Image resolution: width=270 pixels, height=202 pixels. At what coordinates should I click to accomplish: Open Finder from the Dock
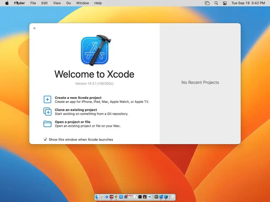pos(97,197)
